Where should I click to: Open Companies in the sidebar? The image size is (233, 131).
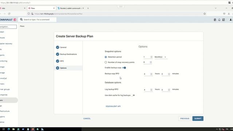tap(4, 95)
